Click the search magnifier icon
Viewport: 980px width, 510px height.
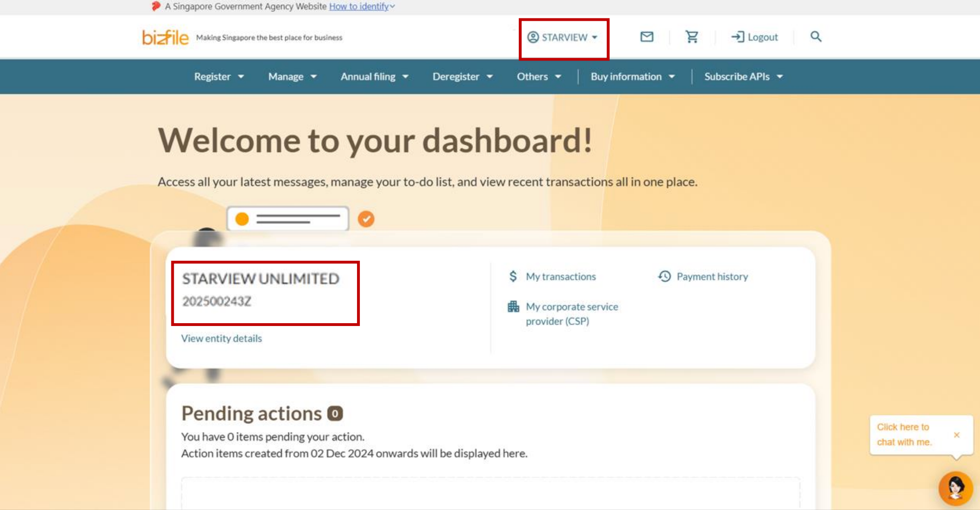point(816,37)
